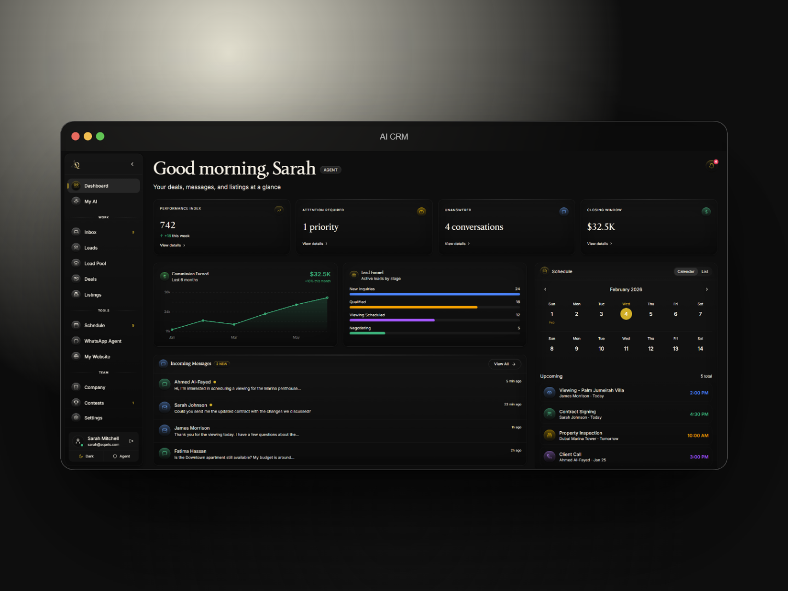Click View All in Incoming Messages
788x591 pixels.
(x=505, y=364)
